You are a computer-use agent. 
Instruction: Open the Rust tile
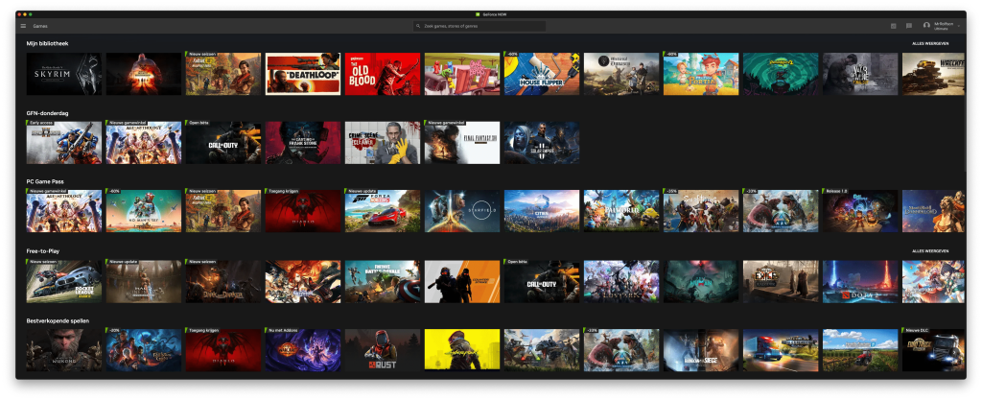[383, 350]
